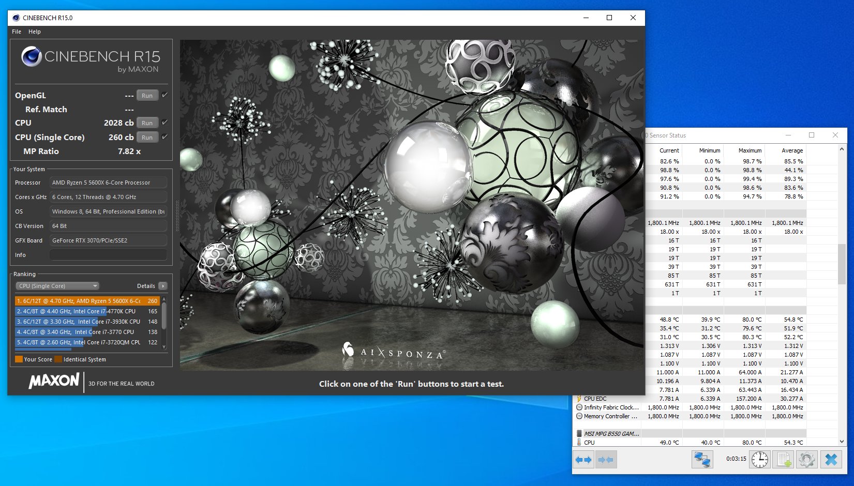Click the MSI MPG B550 motherboard chip icon

[579, 434]
